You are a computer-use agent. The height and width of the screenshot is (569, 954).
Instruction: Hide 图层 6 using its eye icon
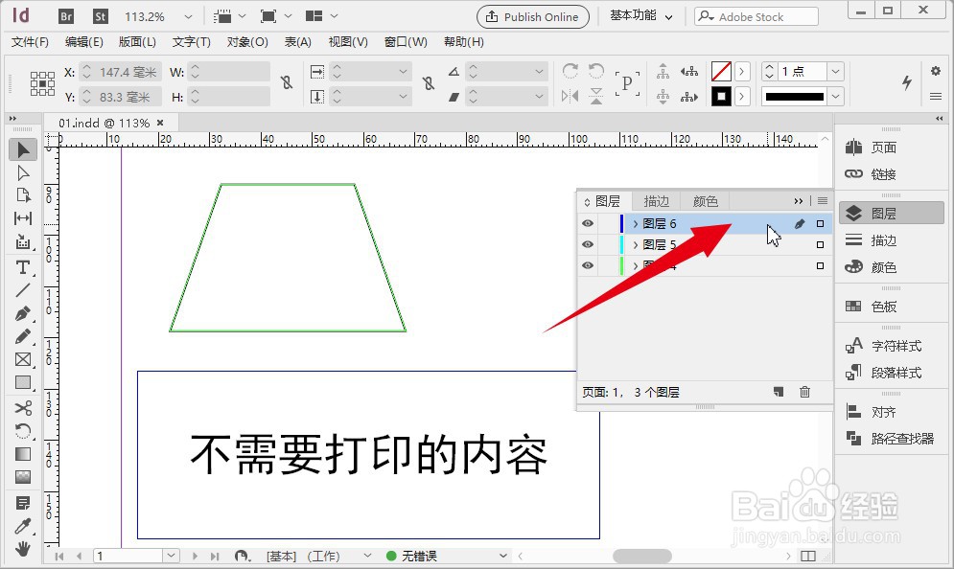[588, 223]
